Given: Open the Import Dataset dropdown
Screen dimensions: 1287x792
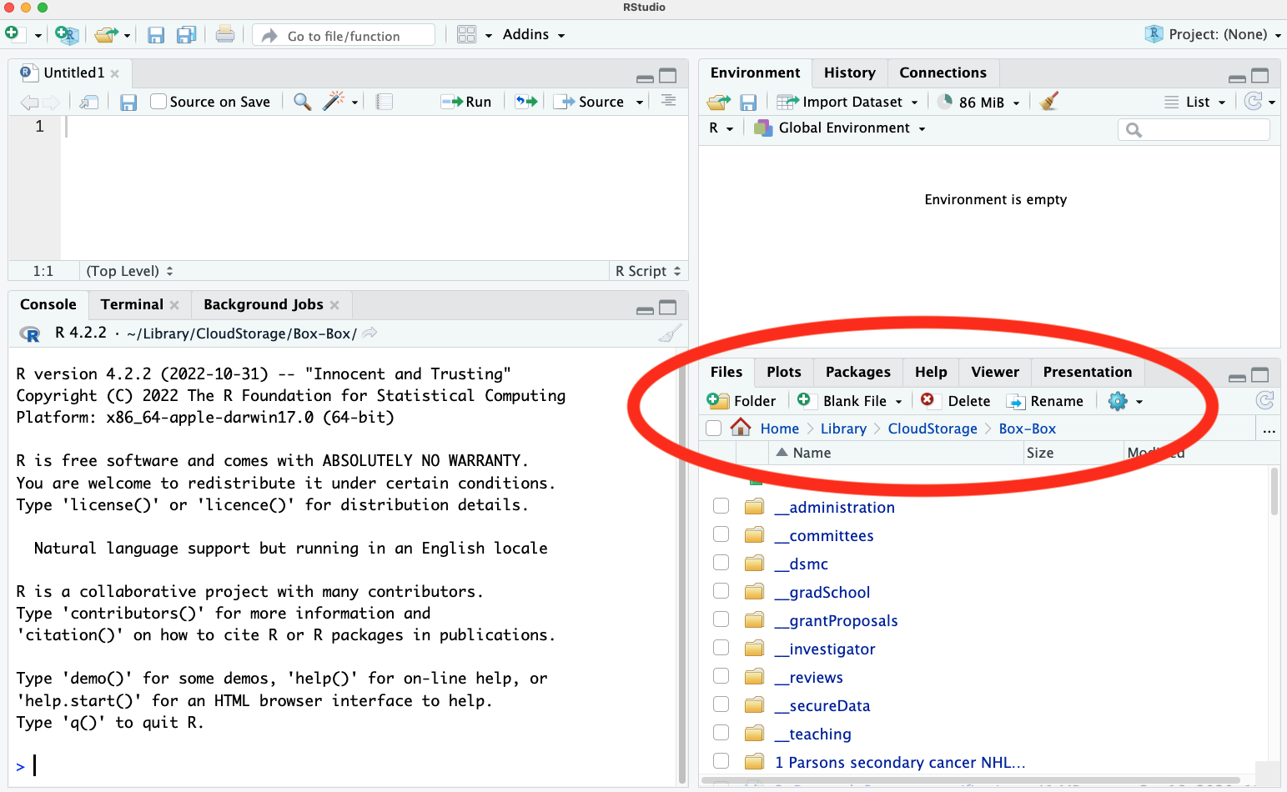Looking at the screenshot, I should tap(847, 102).
